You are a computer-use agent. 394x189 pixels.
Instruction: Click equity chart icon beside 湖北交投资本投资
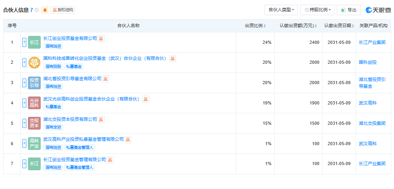pos(101,119)
